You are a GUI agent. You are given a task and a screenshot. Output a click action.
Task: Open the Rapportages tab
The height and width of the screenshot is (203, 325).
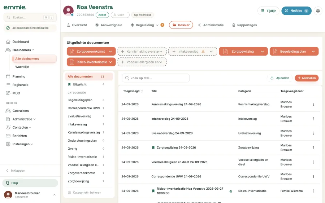[x=244, y=25]
